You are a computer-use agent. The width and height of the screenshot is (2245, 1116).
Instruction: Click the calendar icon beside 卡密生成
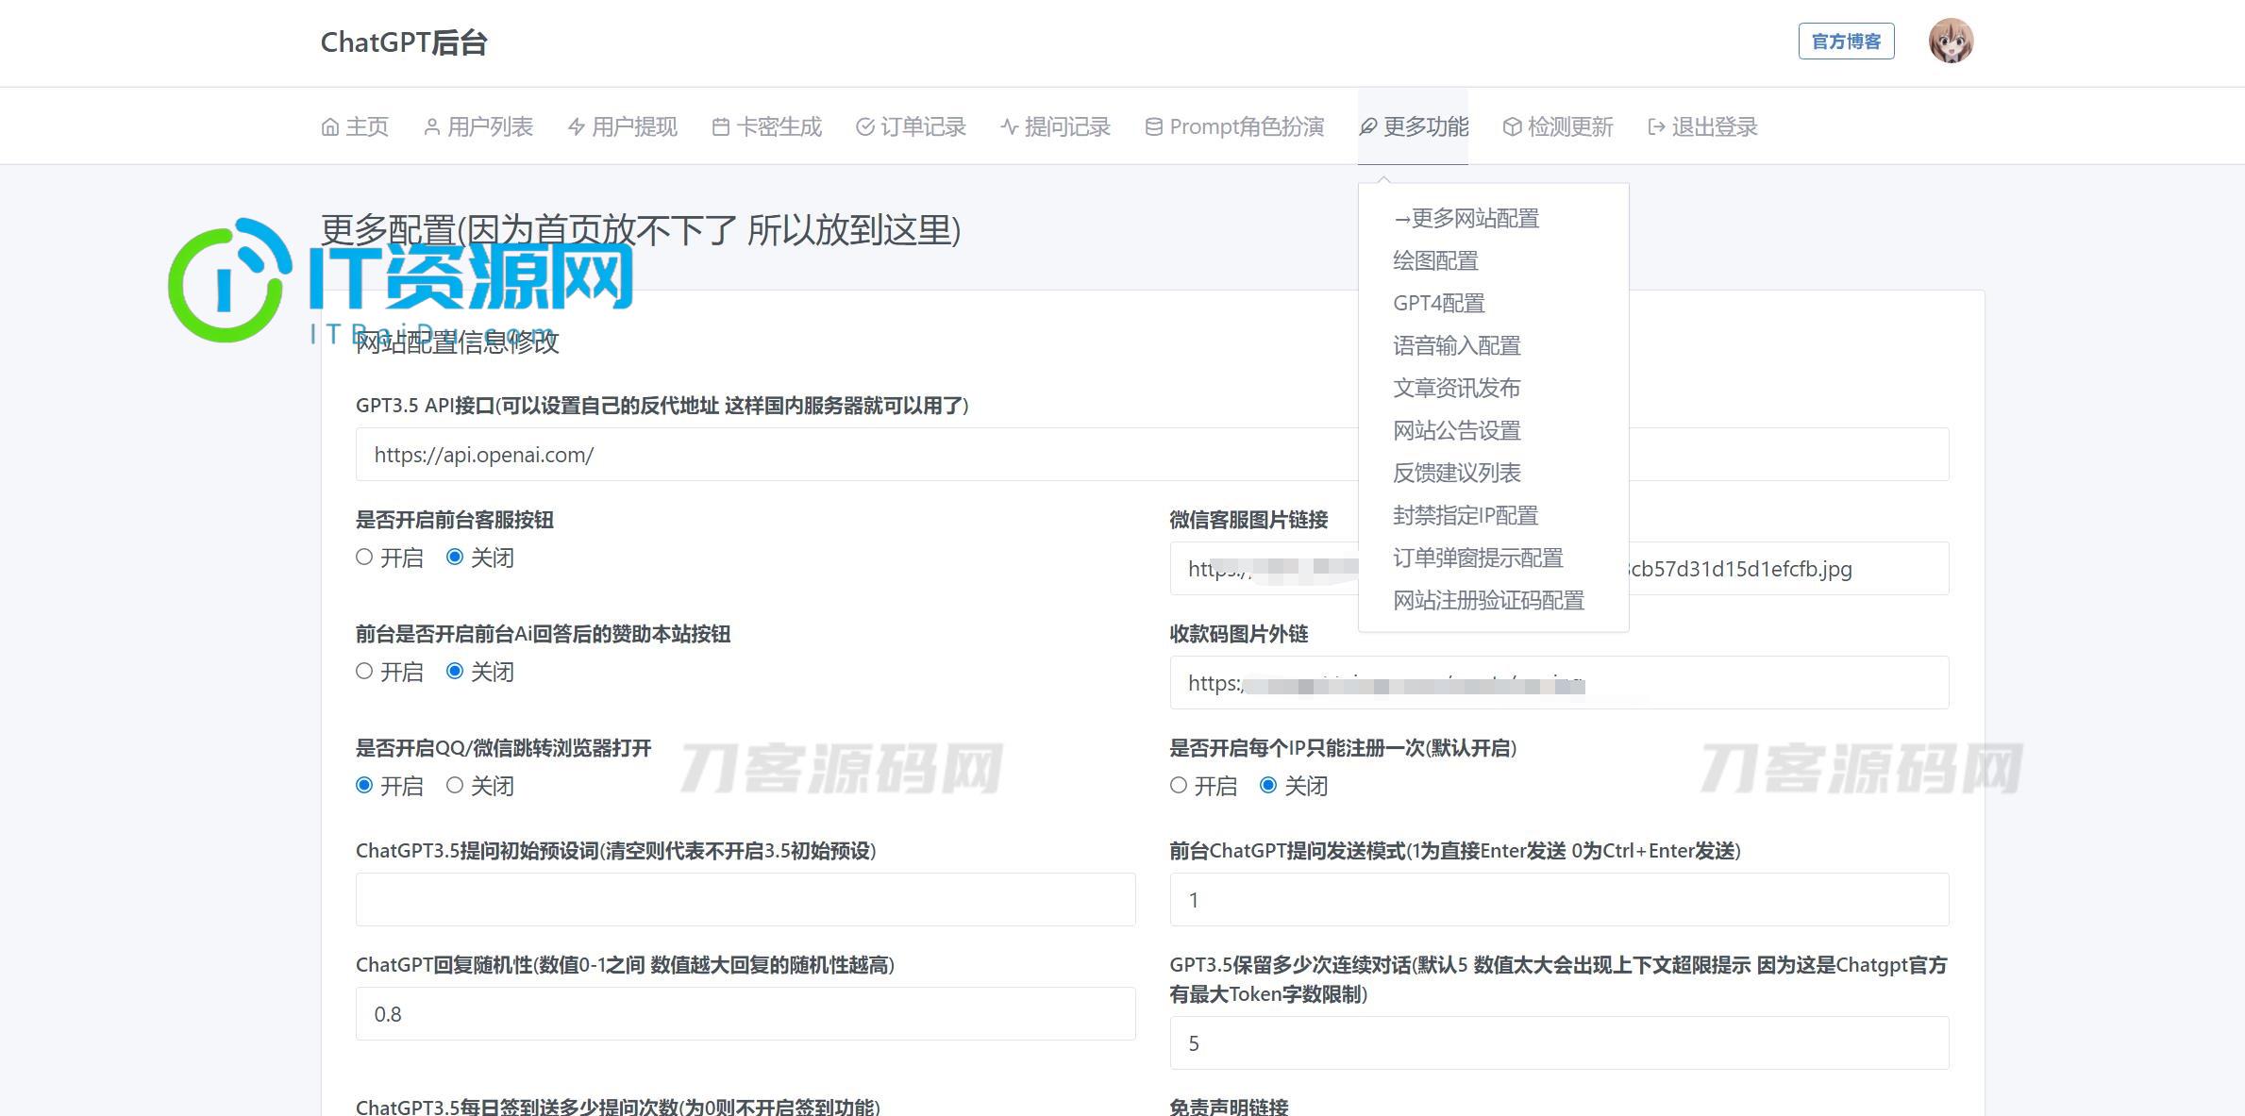[721, 126]
